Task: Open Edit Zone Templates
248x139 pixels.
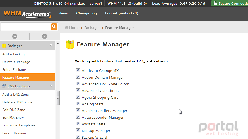Action: (19, 125)
